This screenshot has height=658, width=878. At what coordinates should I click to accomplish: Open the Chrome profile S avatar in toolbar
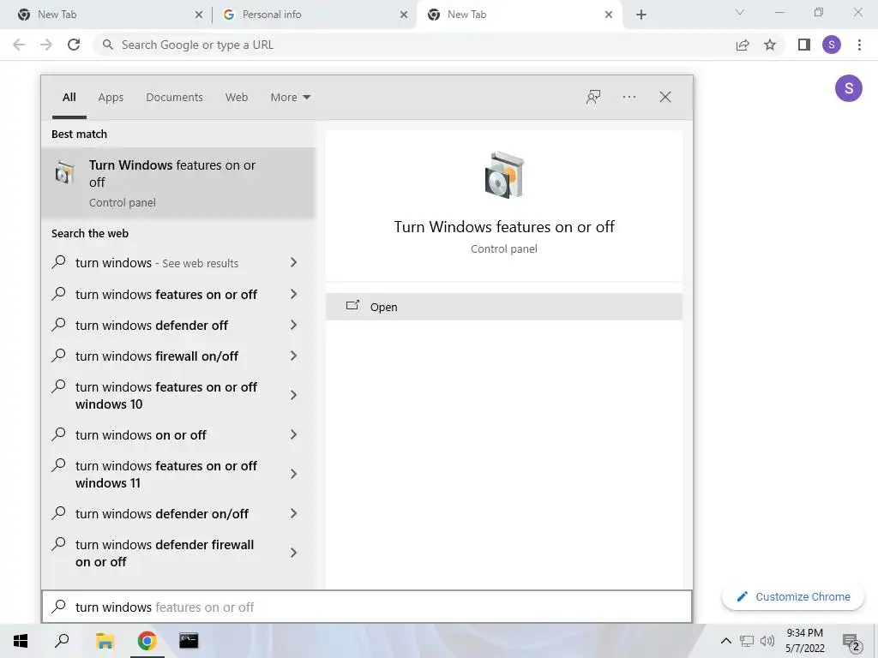pos(832,45)
